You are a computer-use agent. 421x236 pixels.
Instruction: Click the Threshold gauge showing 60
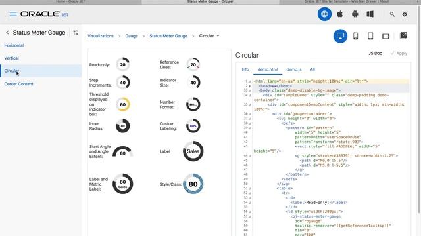123,104
